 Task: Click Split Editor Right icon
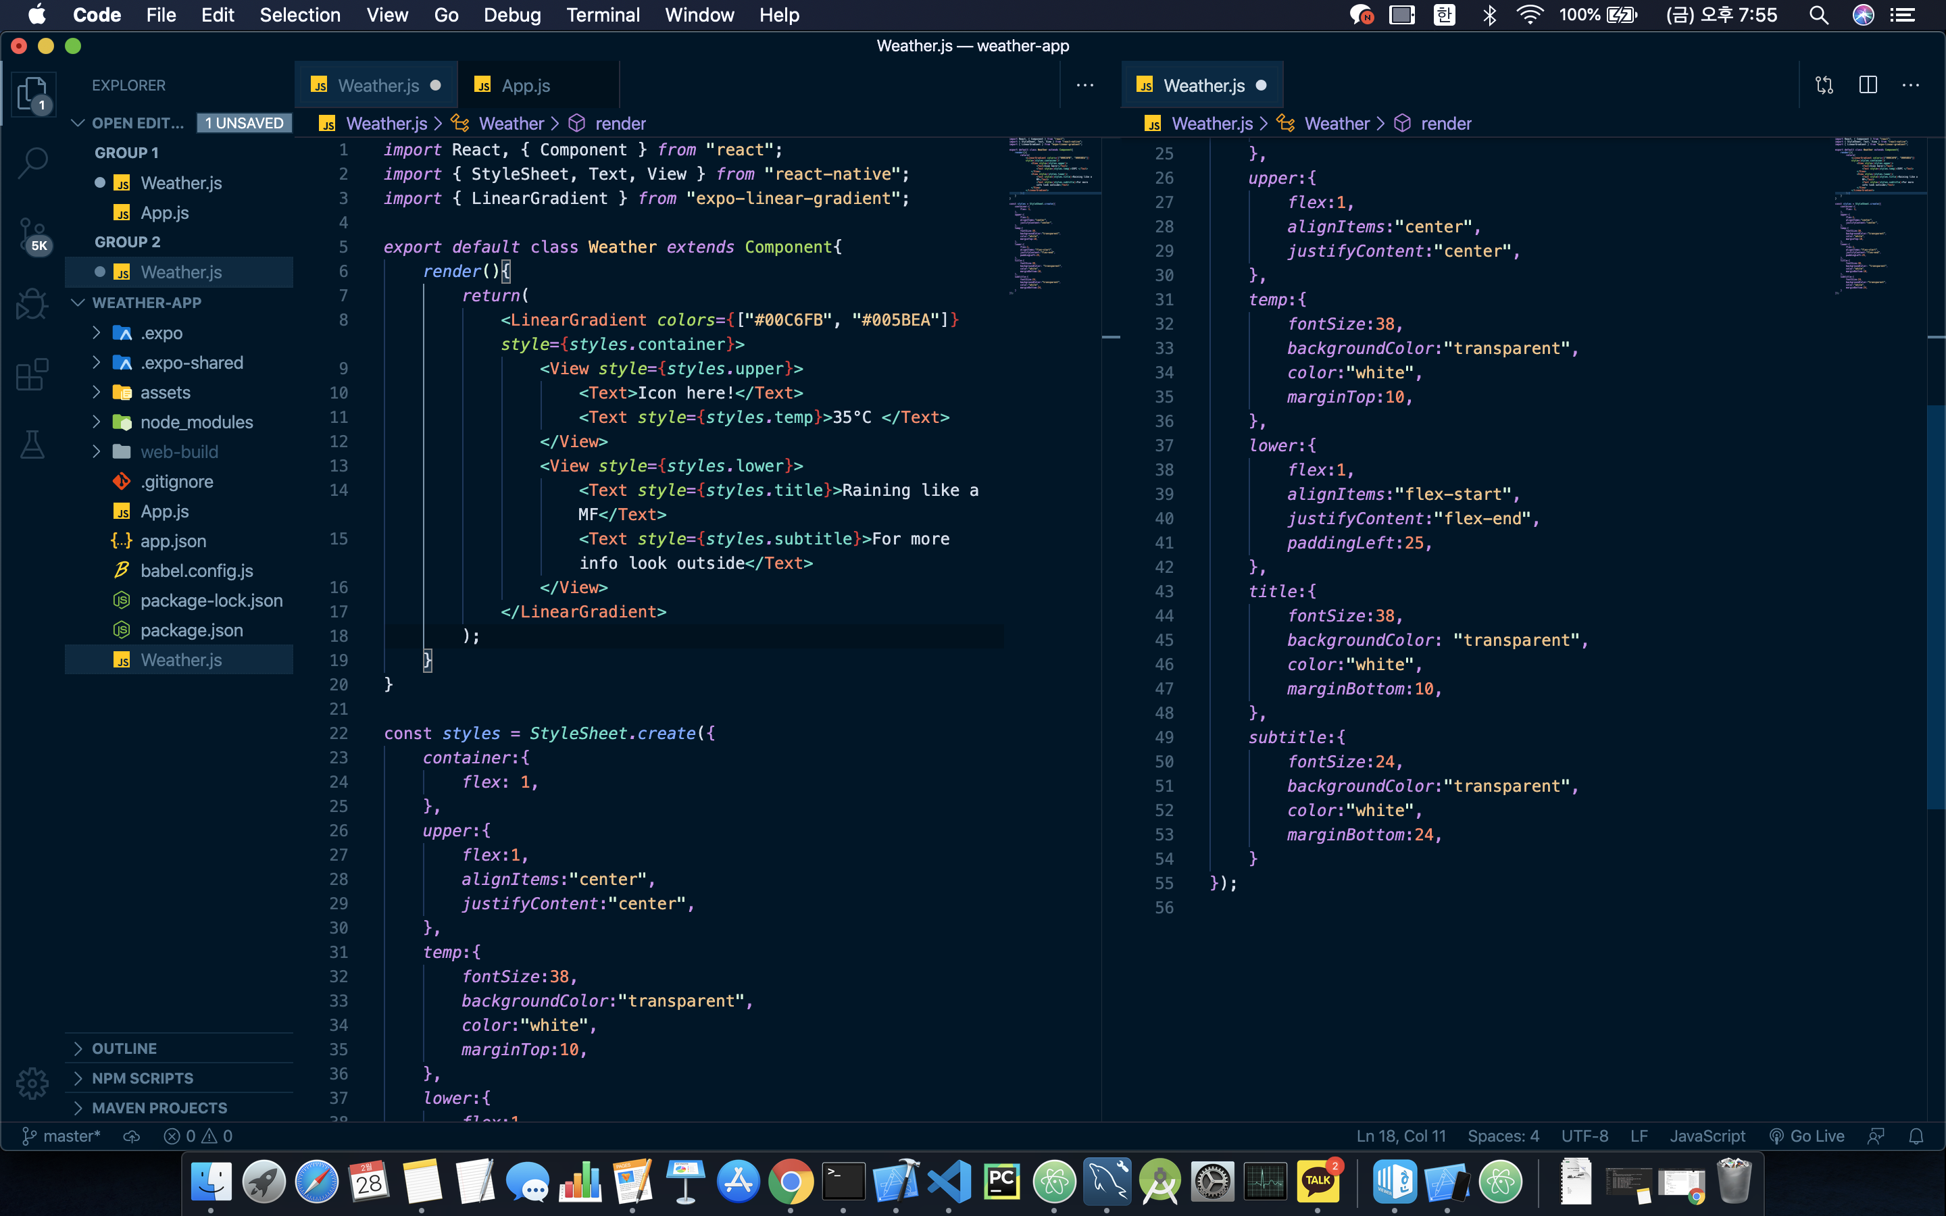tap(1868, 85)
